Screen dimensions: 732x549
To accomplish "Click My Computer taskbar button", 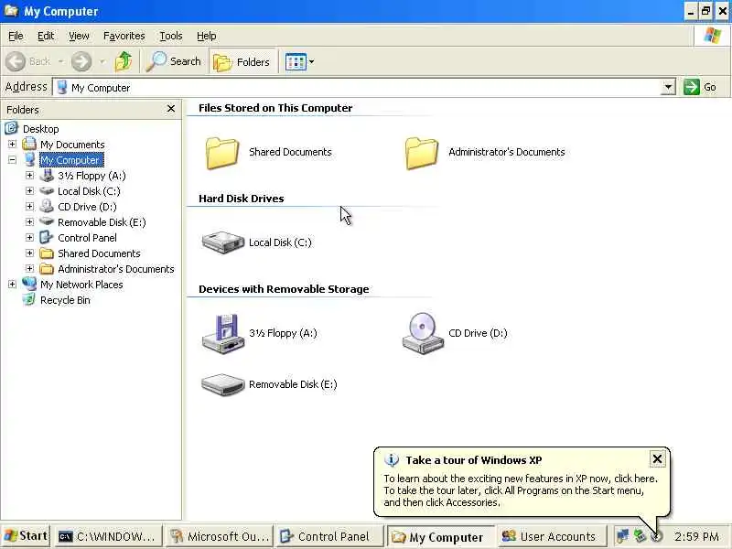I will pyautogui.click(x=440, y=537).
